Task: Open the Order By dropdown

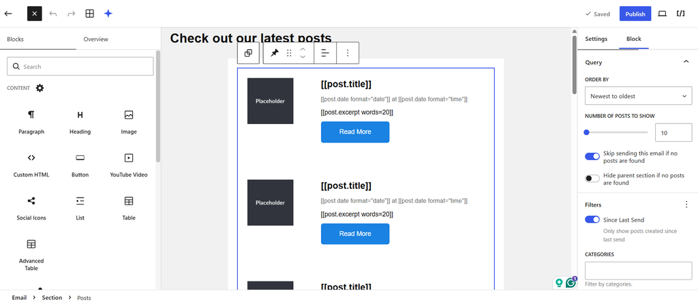Action: coord(638,96)
